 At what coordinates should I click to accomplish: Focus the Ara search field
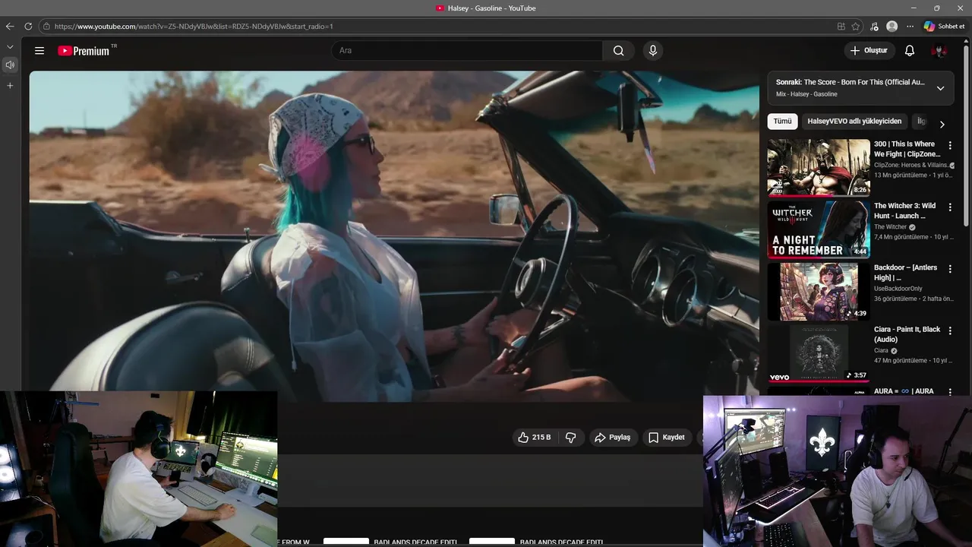[467, 51]
